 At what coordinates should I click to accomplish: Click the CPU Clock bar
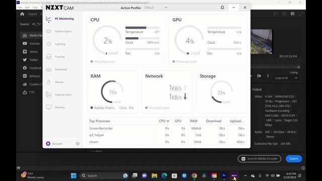pos(142,38)
